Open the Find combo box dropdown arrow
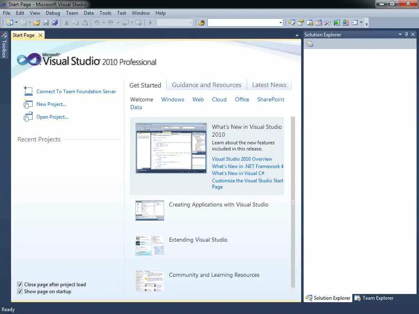 click(x=280, y=23)
